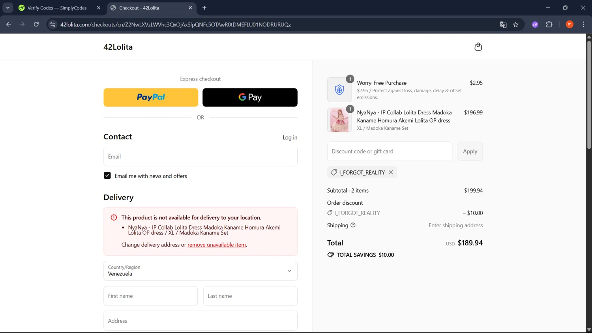Click the browser address bar URL
The image size is (592, 333).
(176, 24)
